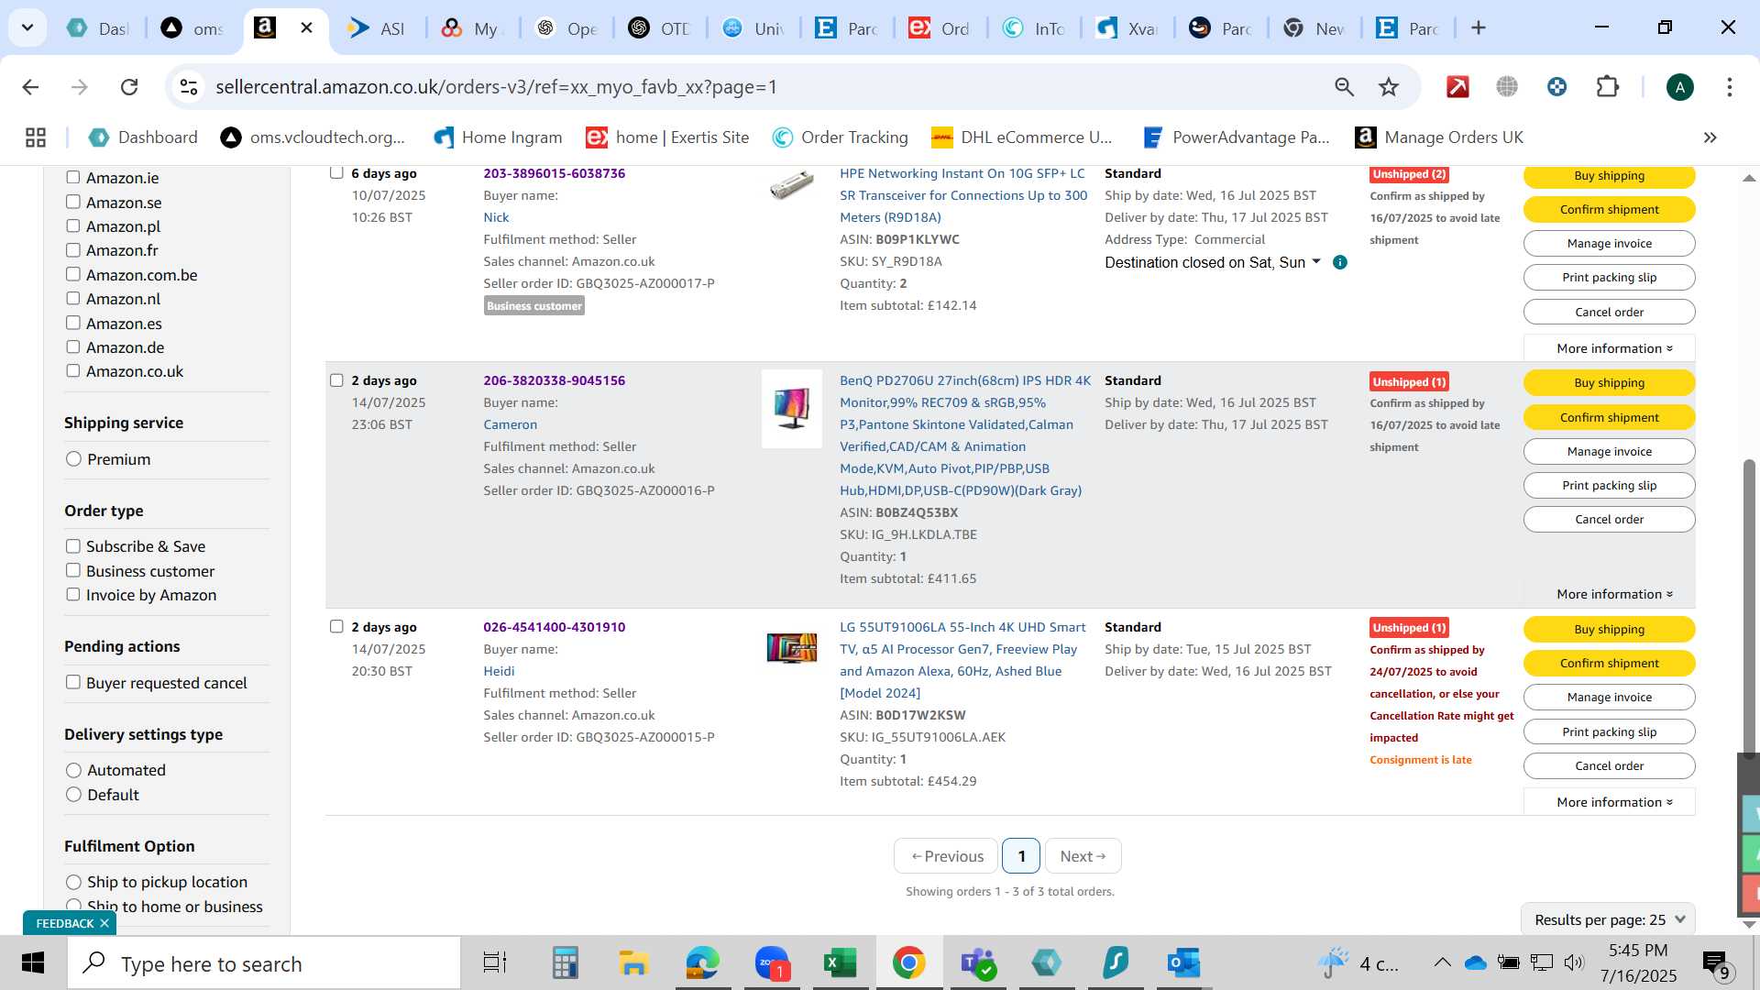Select the Premium shipping radio button
The width and height of the screenshot is (1760, 990).
coord(74,459)
